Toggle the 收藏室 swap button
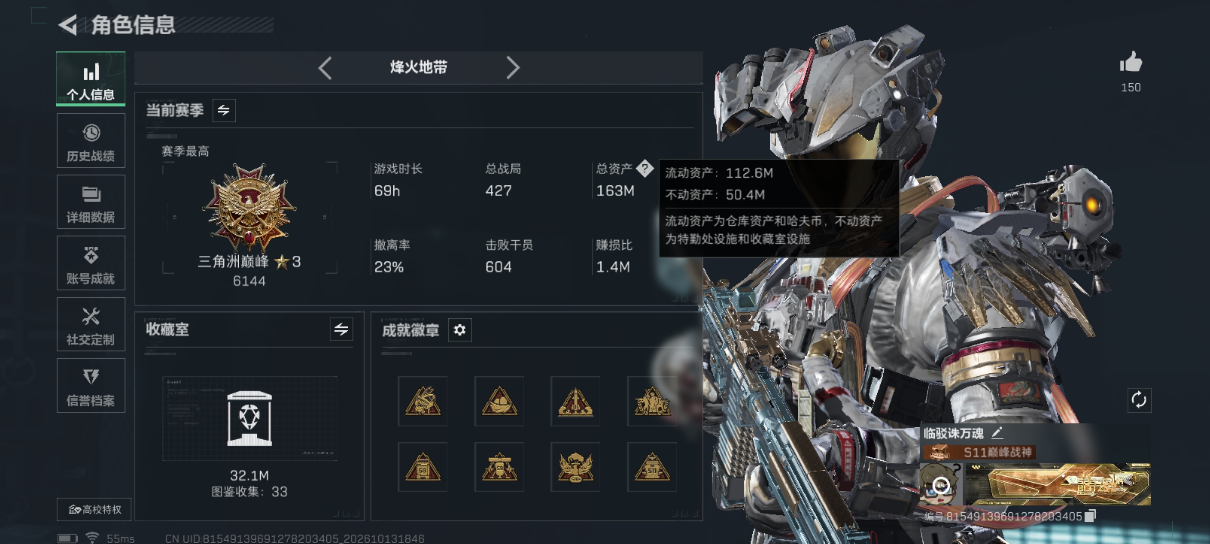The height and width of the screenshot is (544, 1210). click(341, 329)
